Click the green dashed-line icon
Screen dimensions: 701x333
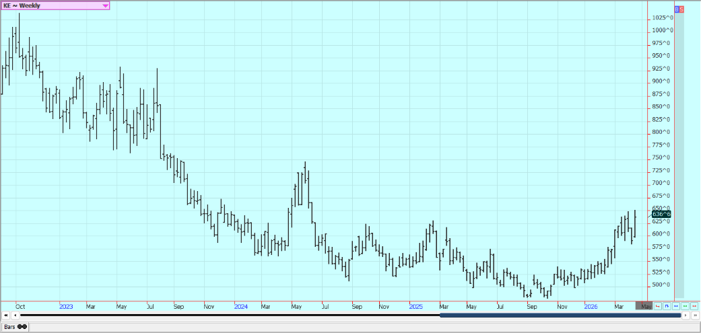[685, 306]
